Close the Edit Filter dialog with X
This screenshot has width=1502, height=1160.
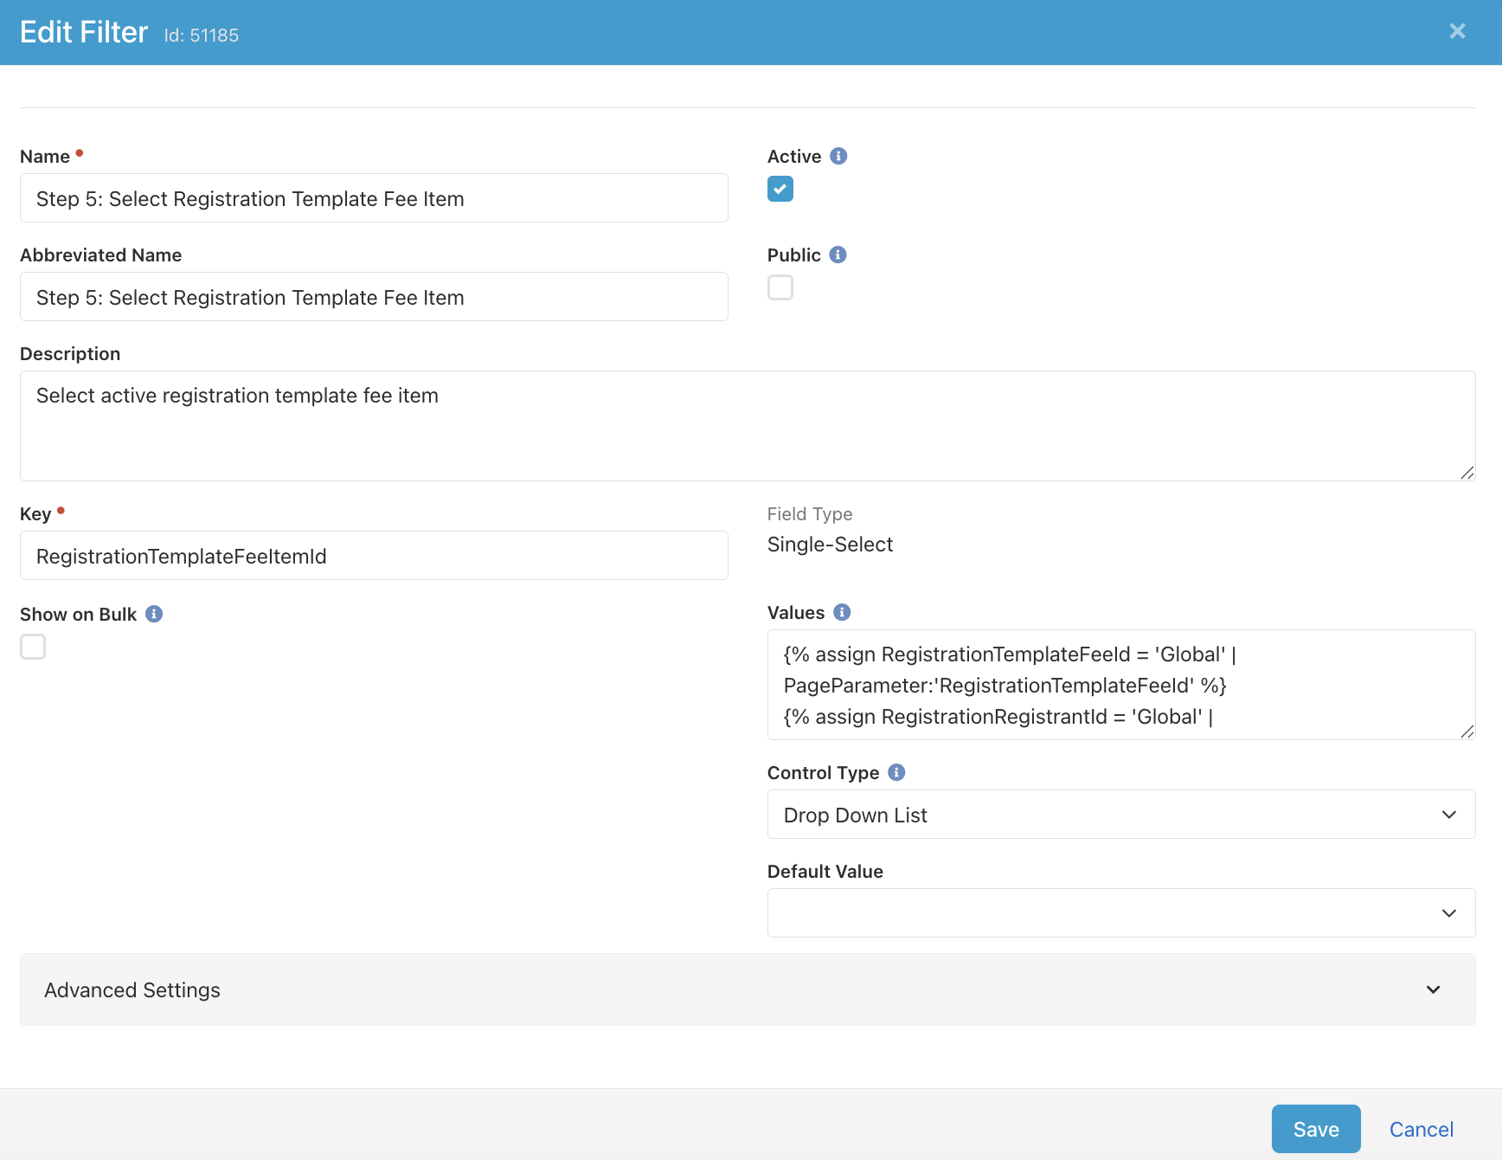point(1457,31)
